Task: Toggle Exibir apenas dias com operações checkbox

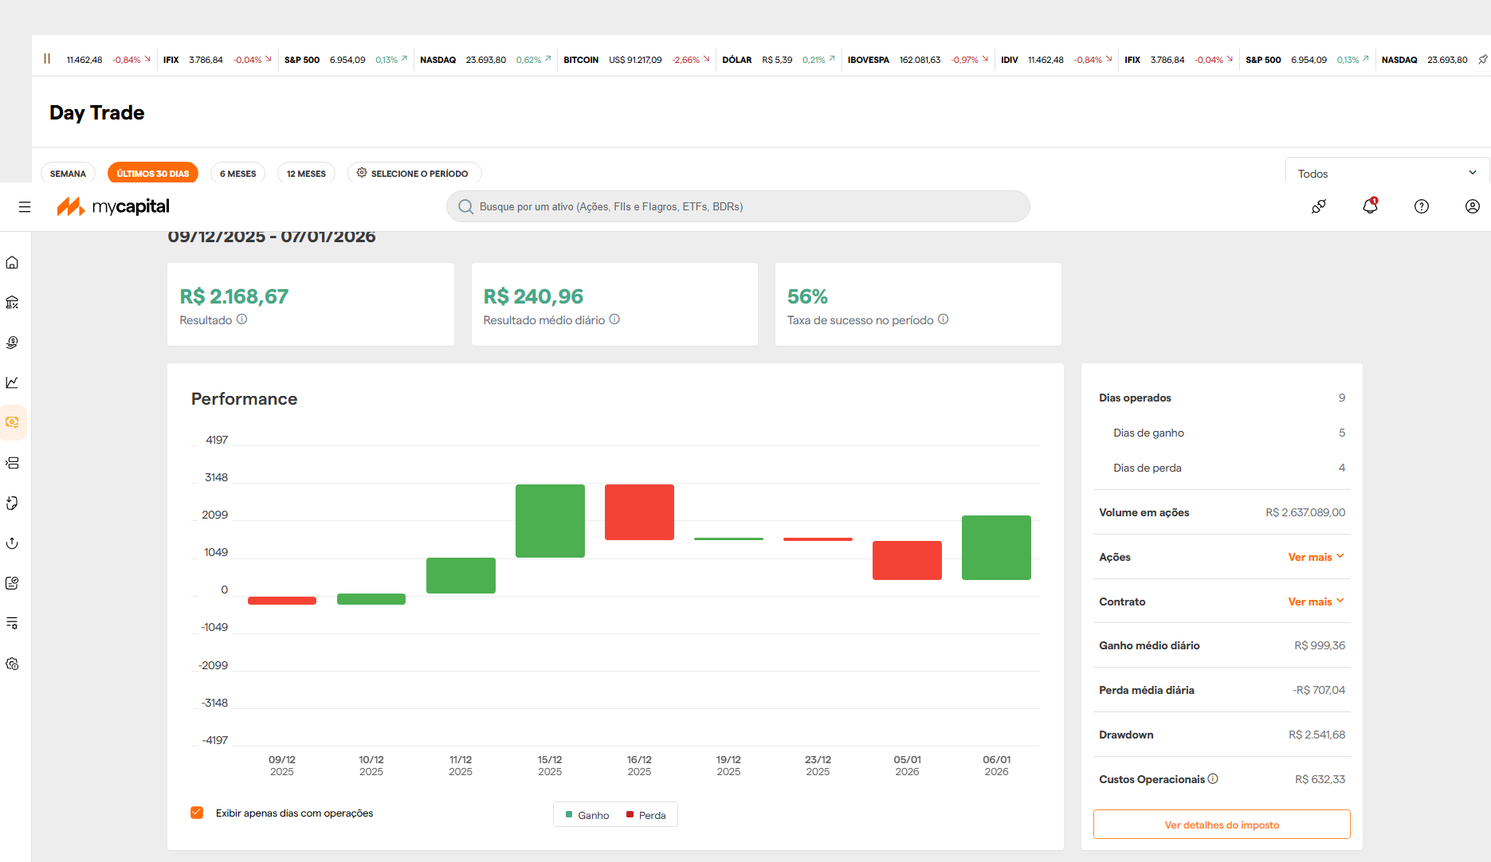Action: (x=197, y=813)
